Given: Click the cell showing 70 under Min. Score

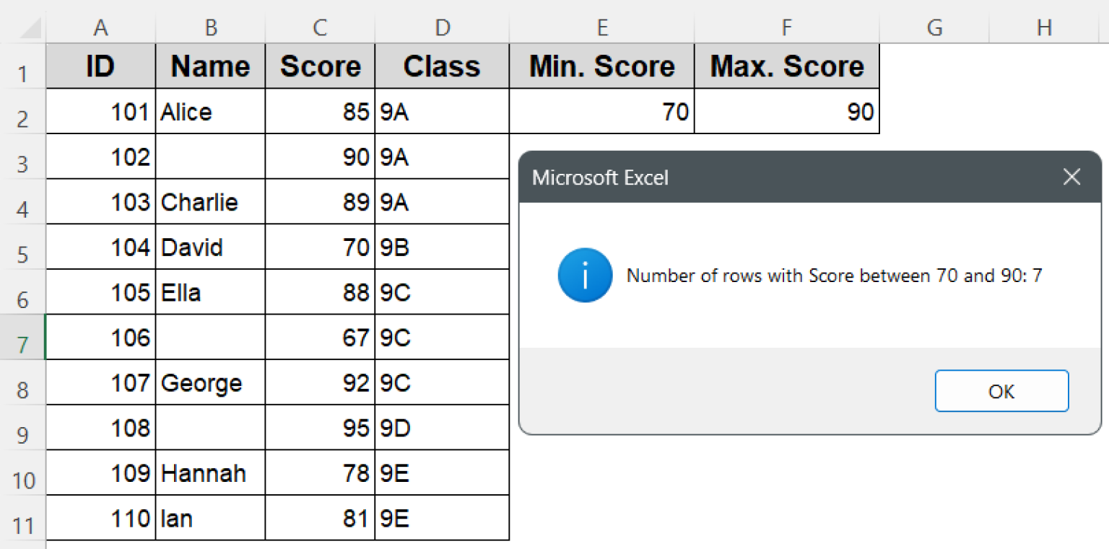Looking at the screenshot, I should click(x=601, y=112).
